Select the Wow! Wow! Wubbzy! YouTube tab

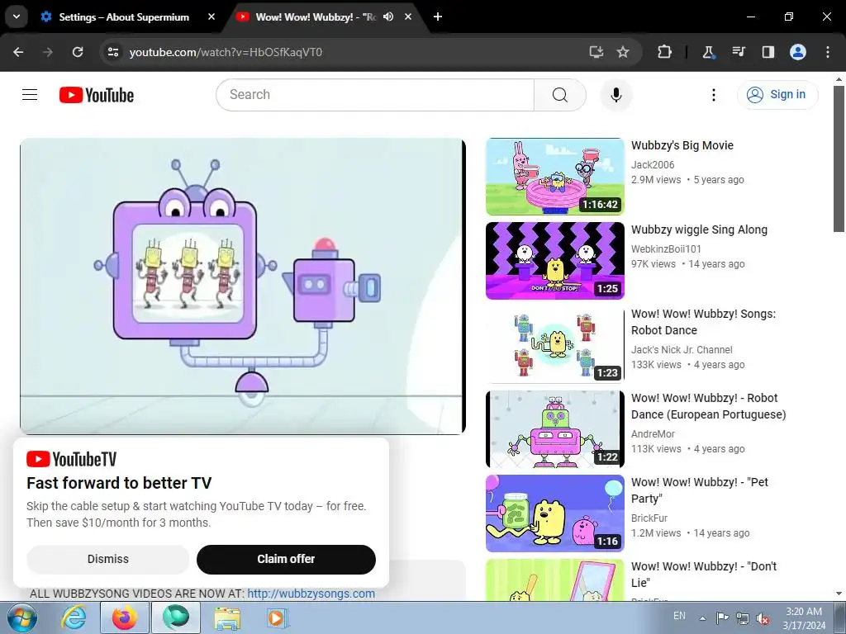click(316, 17)
